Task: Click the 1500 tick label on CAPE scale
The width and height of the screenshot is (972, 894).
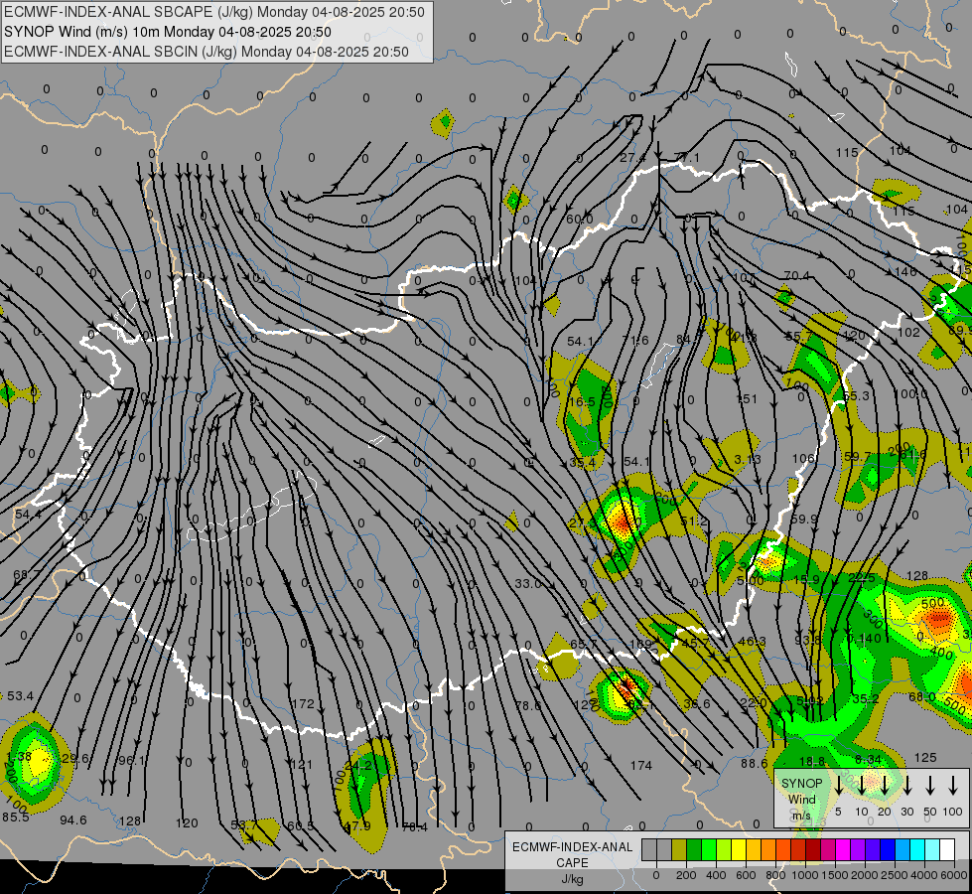Action: tap(835, 875)
